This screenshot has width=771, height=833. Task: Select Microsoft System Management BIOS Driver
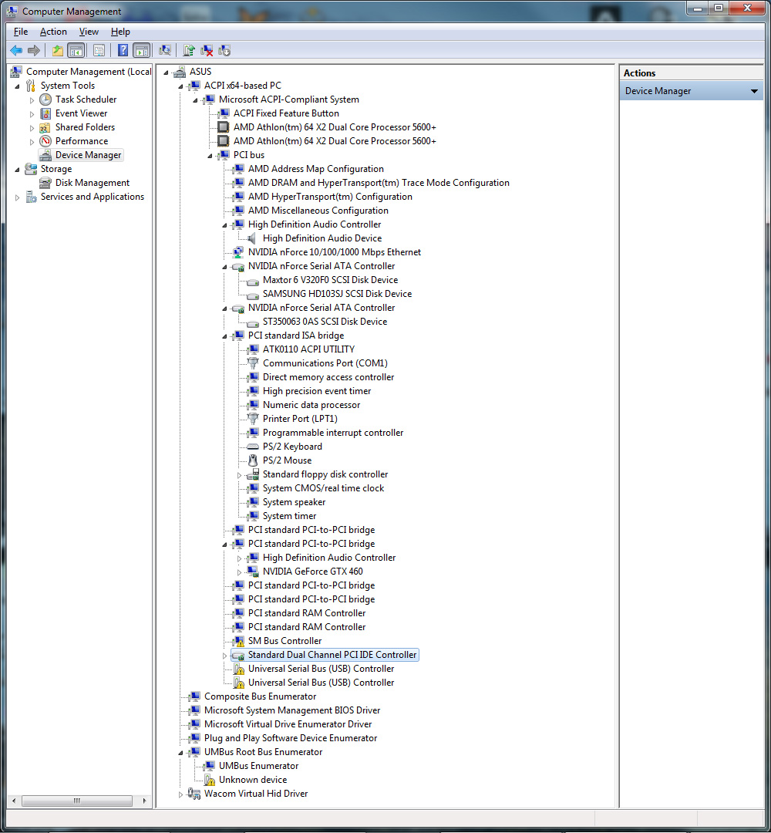(x=292, y=710)
